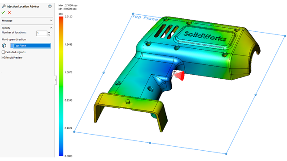This screenshot has height=161, width=287.
Task: Open the Injection Location Advisor help icon
Action: [x=50, y=6]
